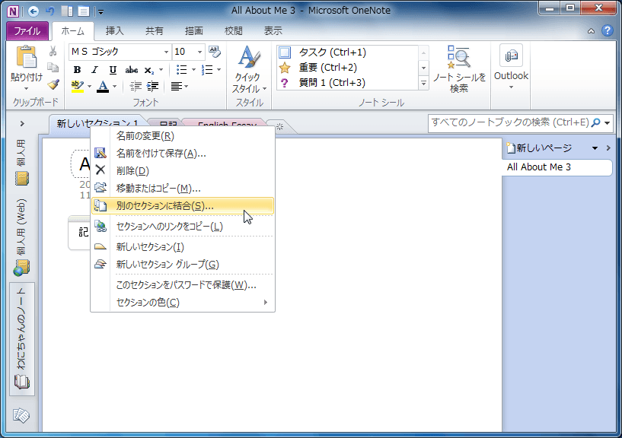Toggle Underline formatting
The image size is (622, 438).
[x=113, y=70]
